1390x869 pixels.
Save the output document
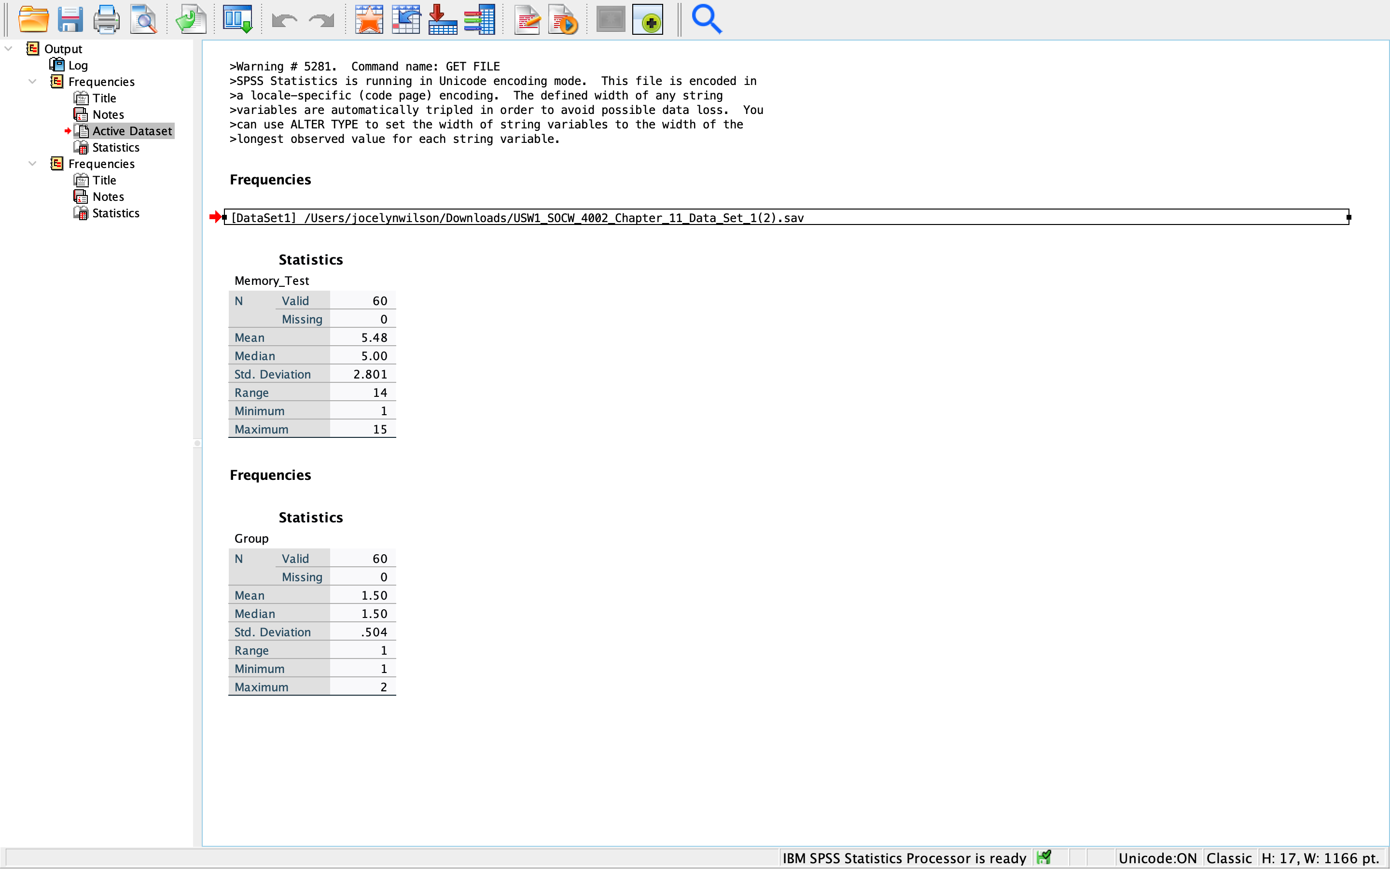click(x=70, y=19)
